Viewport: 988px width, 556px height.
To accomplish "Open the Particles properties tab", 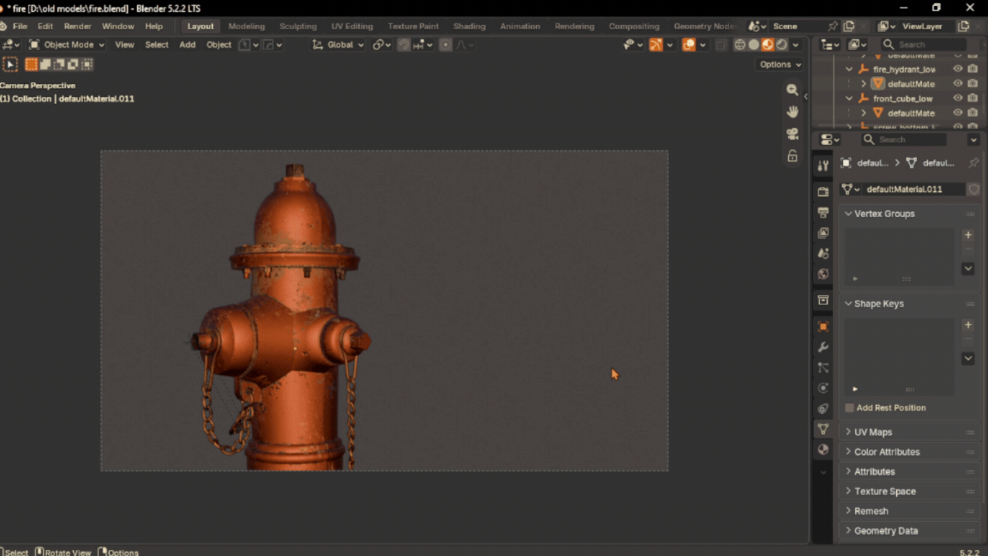I will coord(823,367).
